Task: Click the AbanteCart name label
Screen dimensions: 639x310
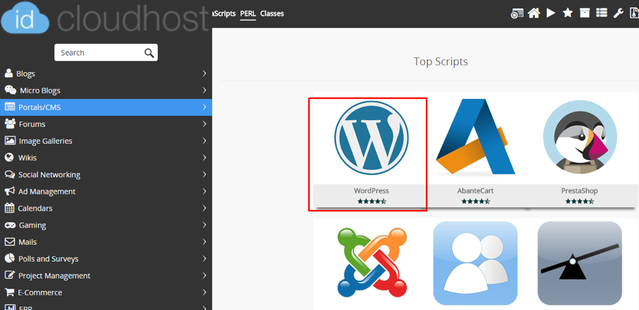Action: [x=475, y=191]
